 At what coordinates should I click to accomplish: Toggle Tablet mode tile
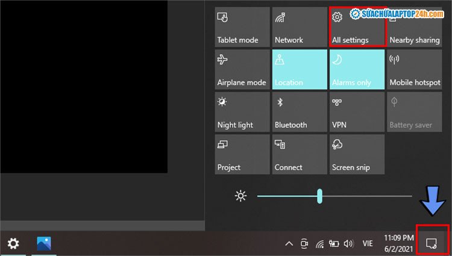[242, 27]
